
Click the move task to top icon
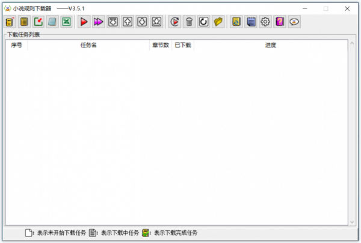113,22
